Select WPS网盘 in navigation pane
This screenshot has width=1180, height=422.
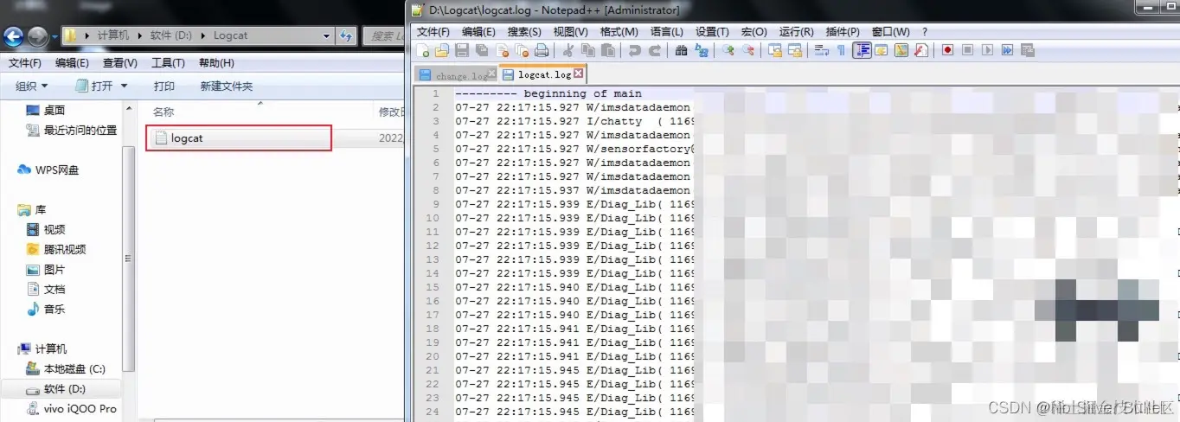click(48, 169)
